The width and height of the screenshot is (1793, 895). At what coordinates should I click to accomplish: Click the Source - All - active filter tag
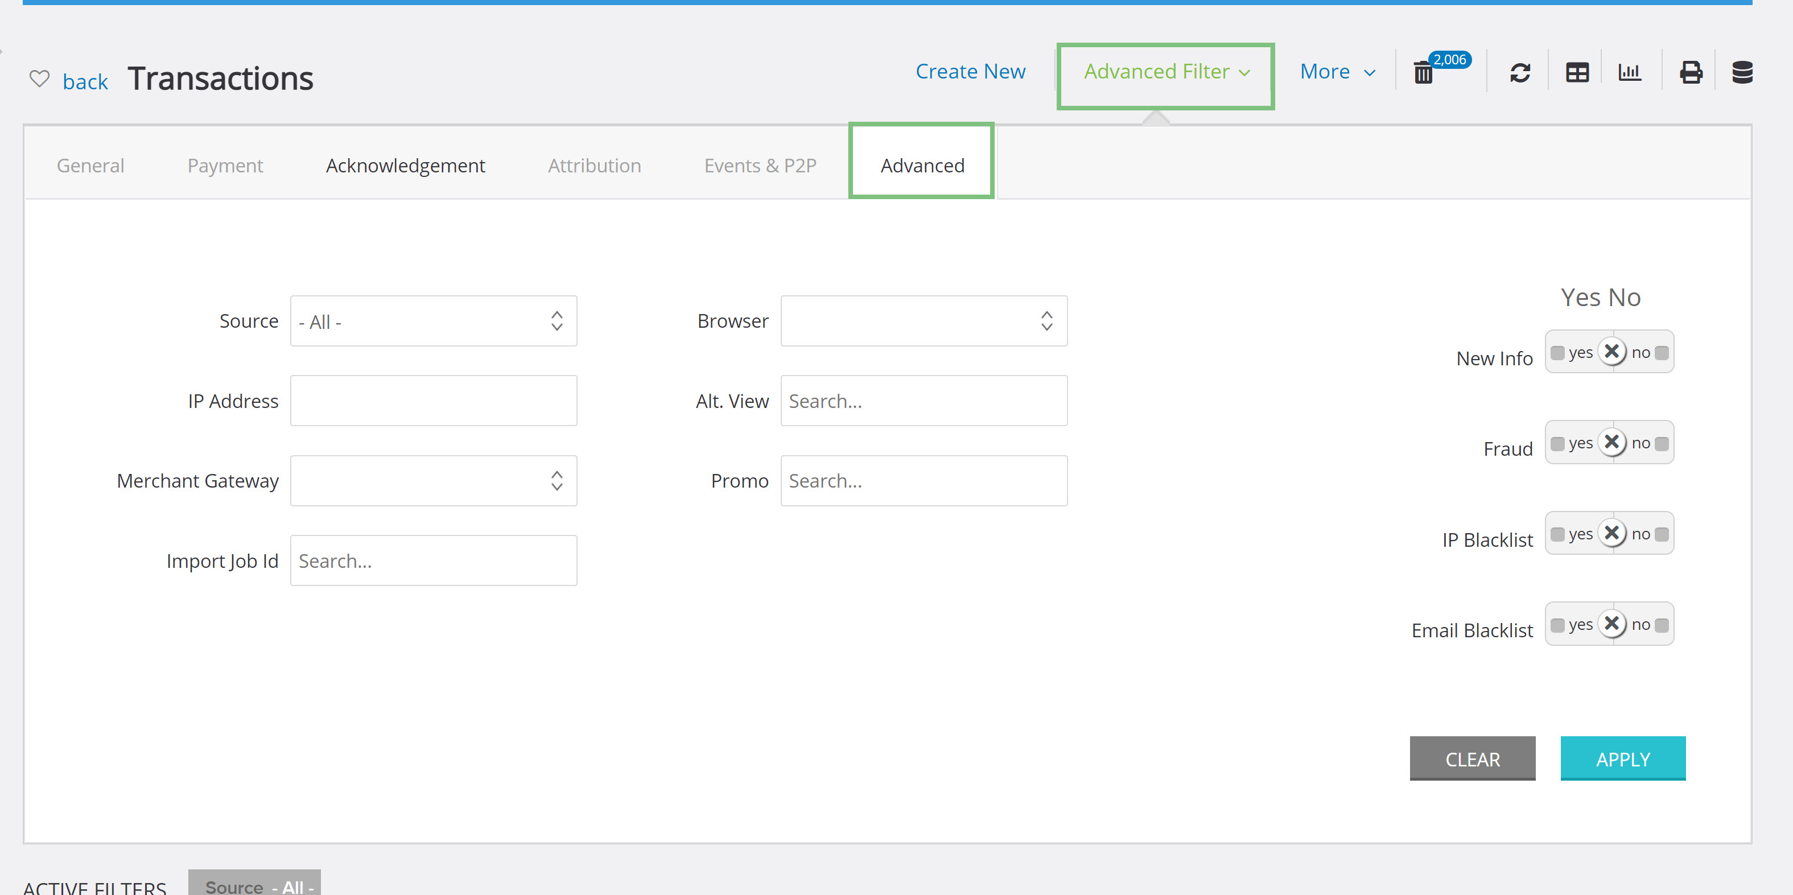[x=254, y=883]
